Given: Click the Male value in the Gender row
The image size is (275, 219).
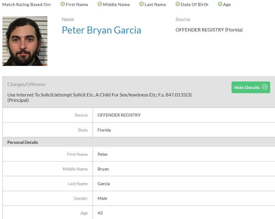Looking at the screenshot, I should click(x=102, y=198).
